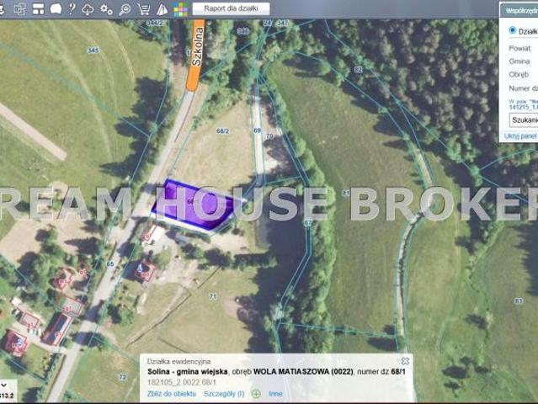Viewport: 538px width, 404px height.
Task: Open the shopping cart icon
Action: (143, 9)
